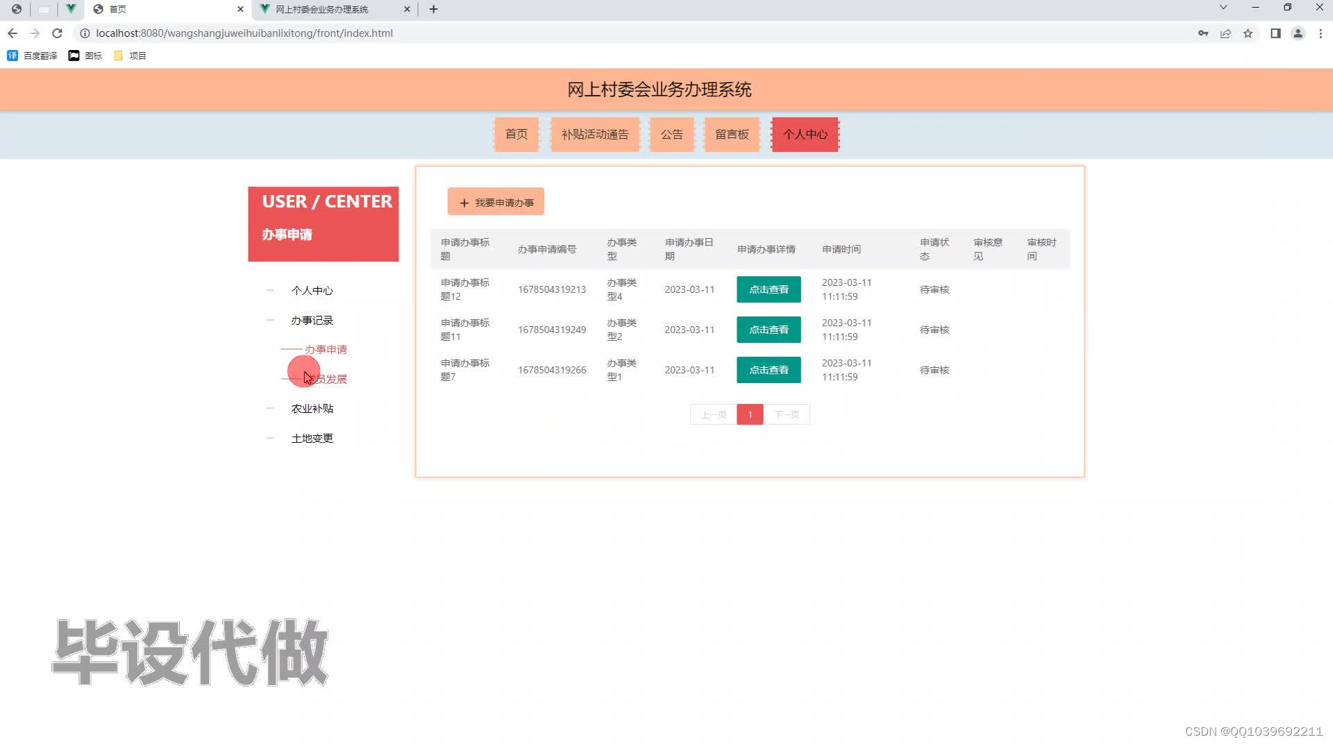Click the 申请办事标题 column header
This screenshot has height=744, width=1333.
click(465, 249)
